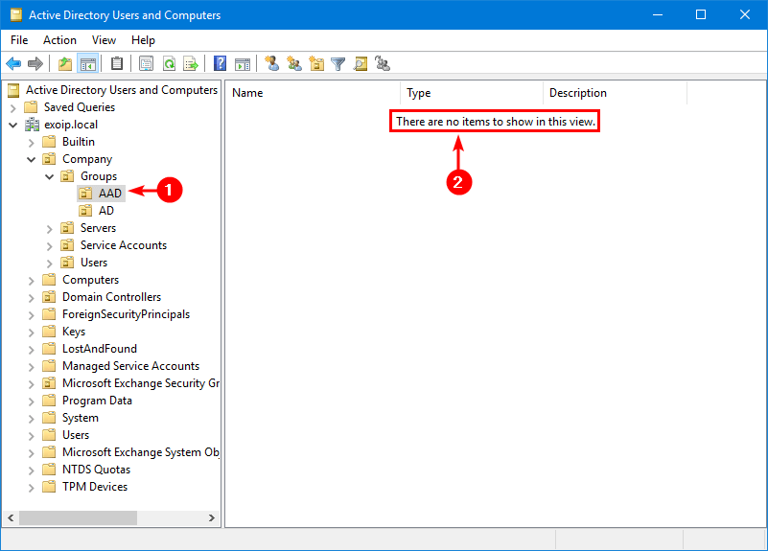
Task: Expand the Saved Queries node
Action: (x=13, y=107)
